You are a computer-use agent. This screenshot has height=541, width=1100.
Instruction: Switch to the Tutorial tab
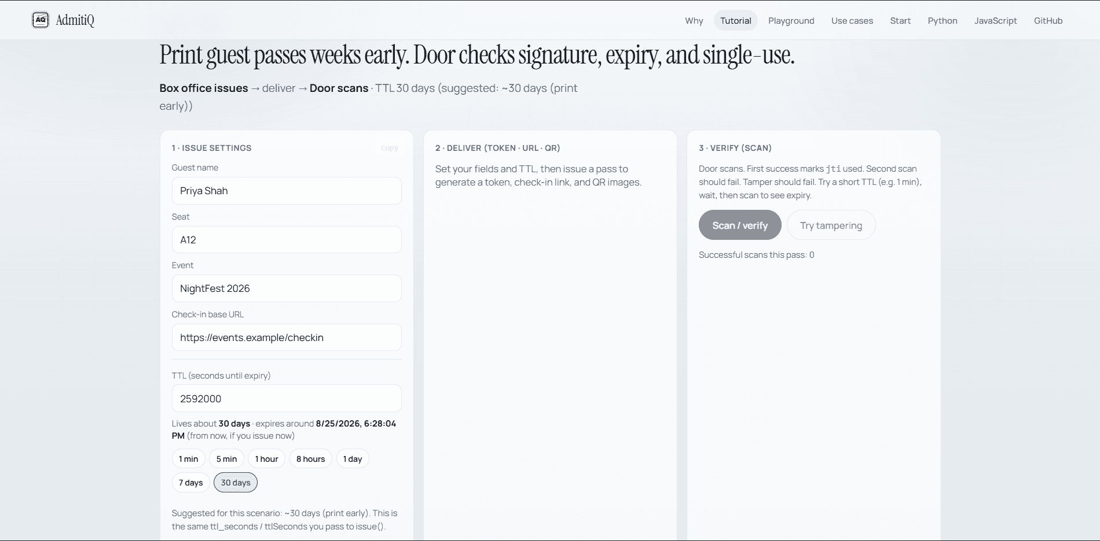735,21
